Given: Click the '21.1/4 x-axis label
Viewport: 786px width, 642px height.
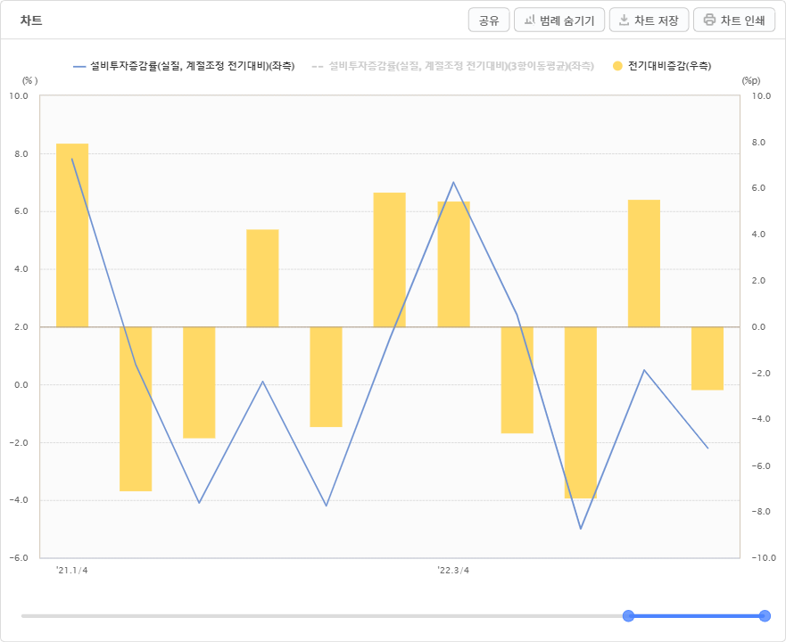Looking at the screenshot, I should click(x=72, y=571).
